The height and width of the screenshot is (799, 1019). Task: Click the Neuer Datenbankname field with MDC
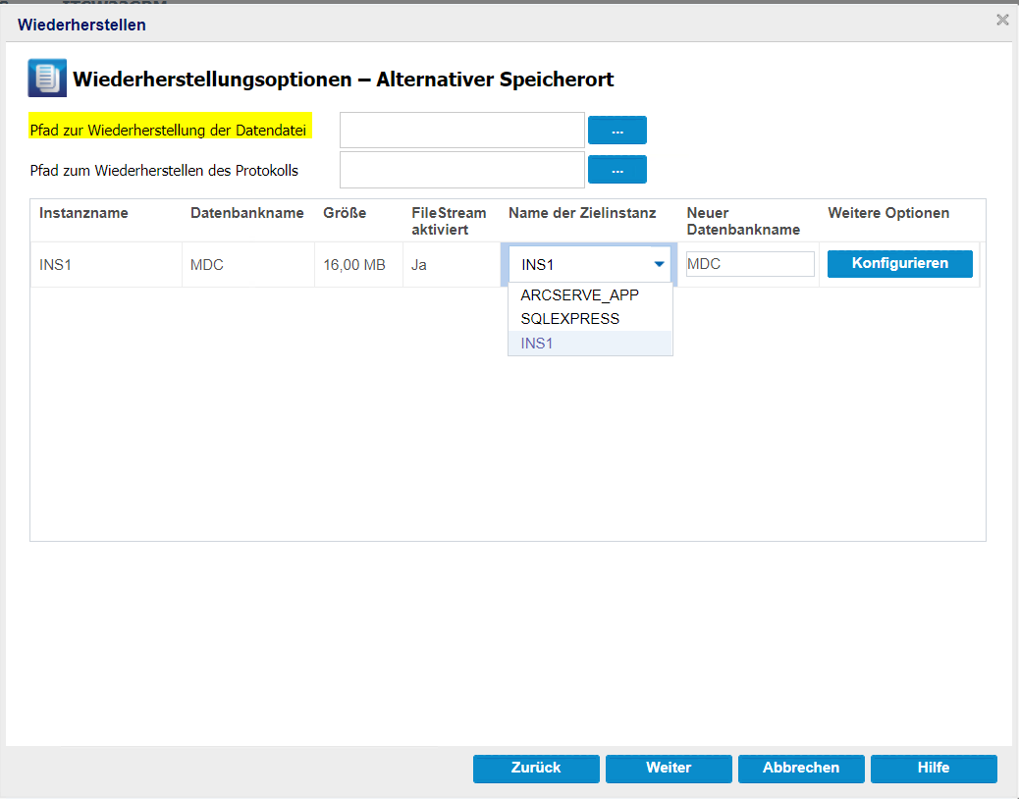(750, 264)
